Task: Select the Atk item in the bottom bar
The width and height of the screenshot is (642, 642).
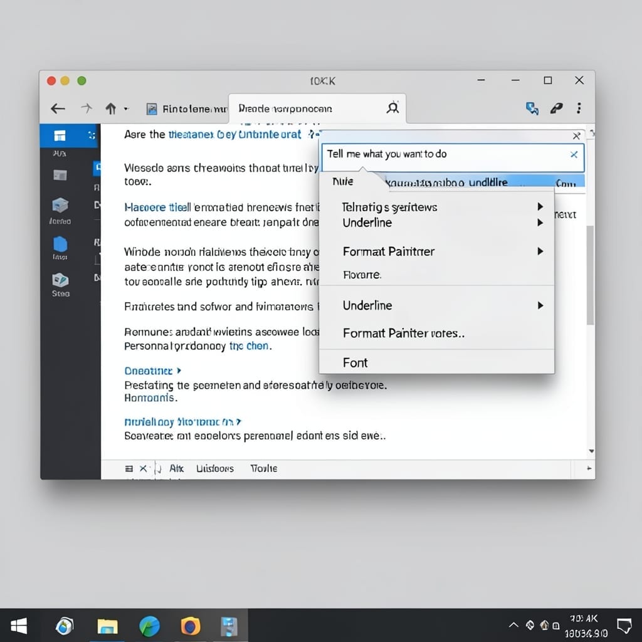Action: click(x=176, y=468)
